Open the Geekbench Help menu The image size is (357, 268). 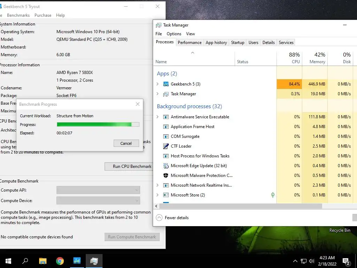coord(60,15)
